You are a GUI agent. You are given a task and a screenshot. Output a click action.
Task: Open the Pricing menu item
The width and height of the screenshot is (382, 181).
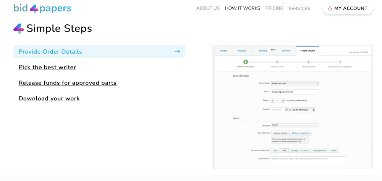pos(274,8)
